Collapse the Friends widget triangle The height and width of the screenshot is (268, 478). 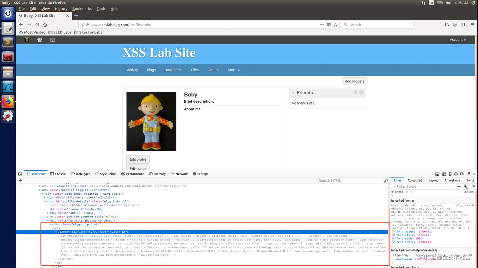293,93
